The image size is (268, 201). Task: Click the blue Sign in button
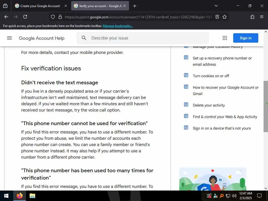tap(245, 38)
